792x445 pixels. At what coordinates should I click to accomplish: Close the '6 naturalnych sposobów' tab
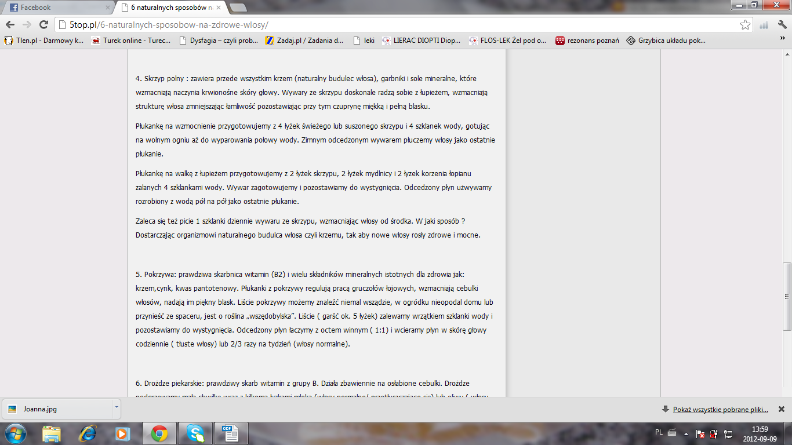tap(219, 8)
